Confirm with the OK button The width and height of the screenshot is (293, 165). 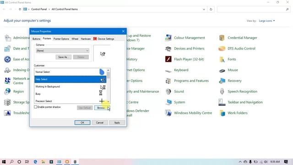82,122
